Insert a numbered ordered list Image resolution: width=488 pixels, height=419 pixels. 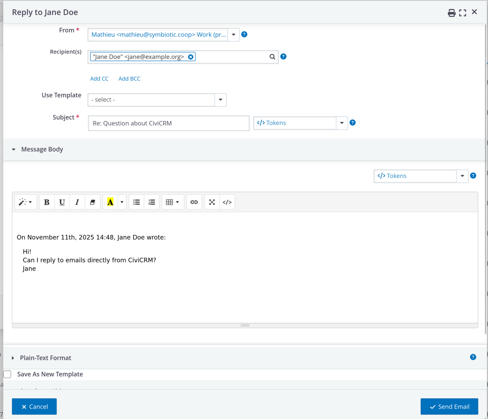click(152, 202)
